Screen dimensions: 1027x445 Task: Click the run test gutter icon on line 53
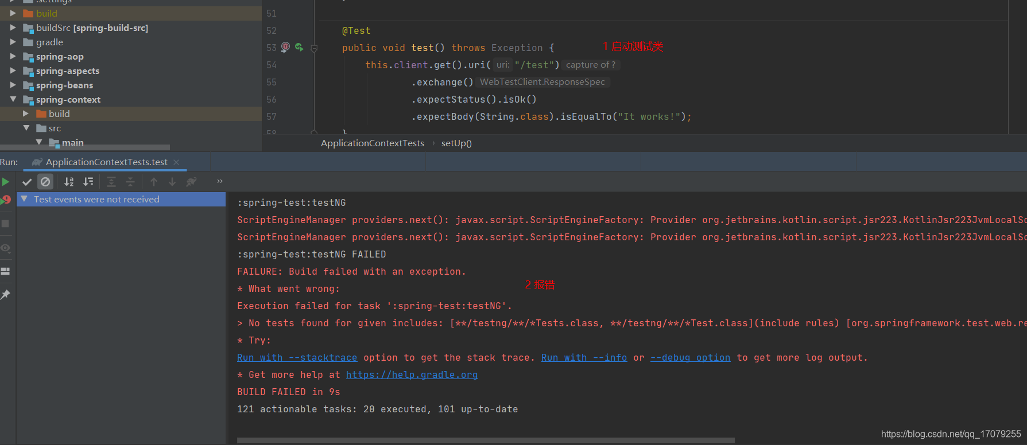click(299, 47)
